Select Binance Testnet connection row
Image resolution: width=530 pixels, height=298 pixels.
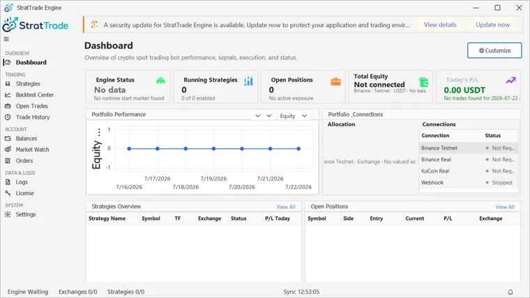[x=469, y=148]
